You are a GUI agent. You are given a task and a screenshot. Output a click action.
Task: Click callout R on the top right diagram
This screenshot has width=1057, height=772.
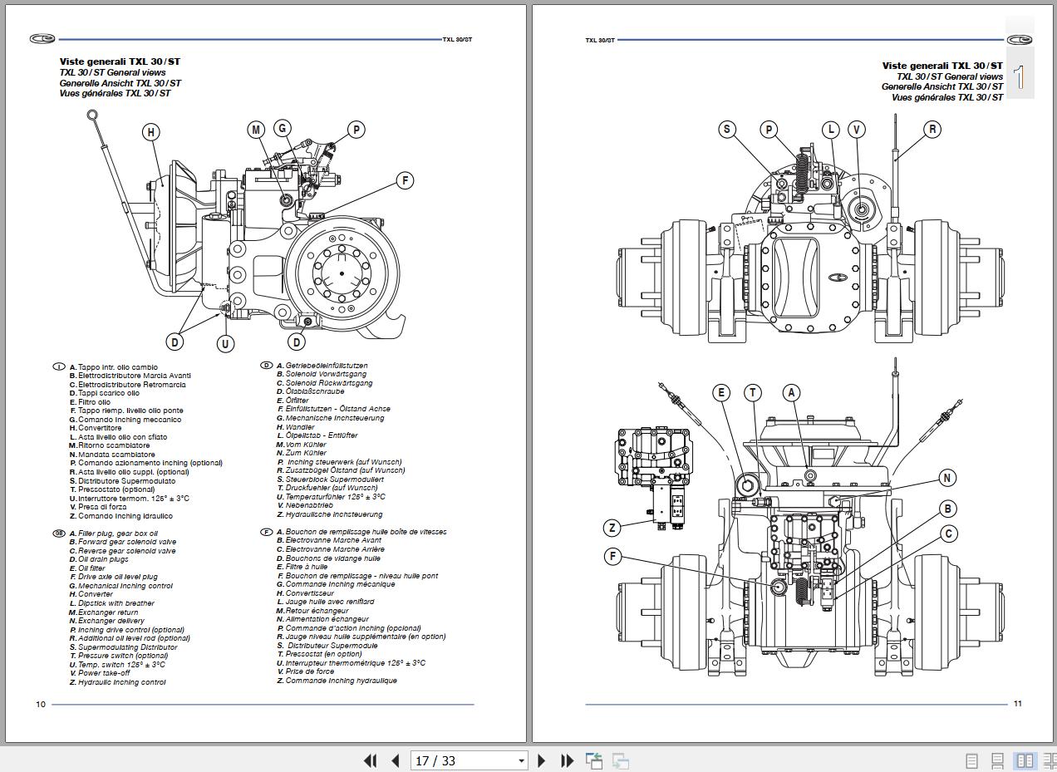click(932, 129)
